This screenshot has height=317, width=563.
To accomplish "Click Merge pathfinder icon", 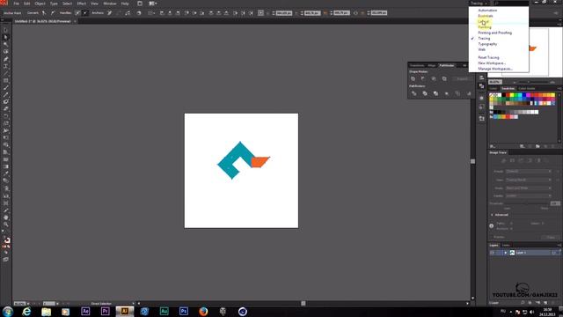I will (435, 93).
